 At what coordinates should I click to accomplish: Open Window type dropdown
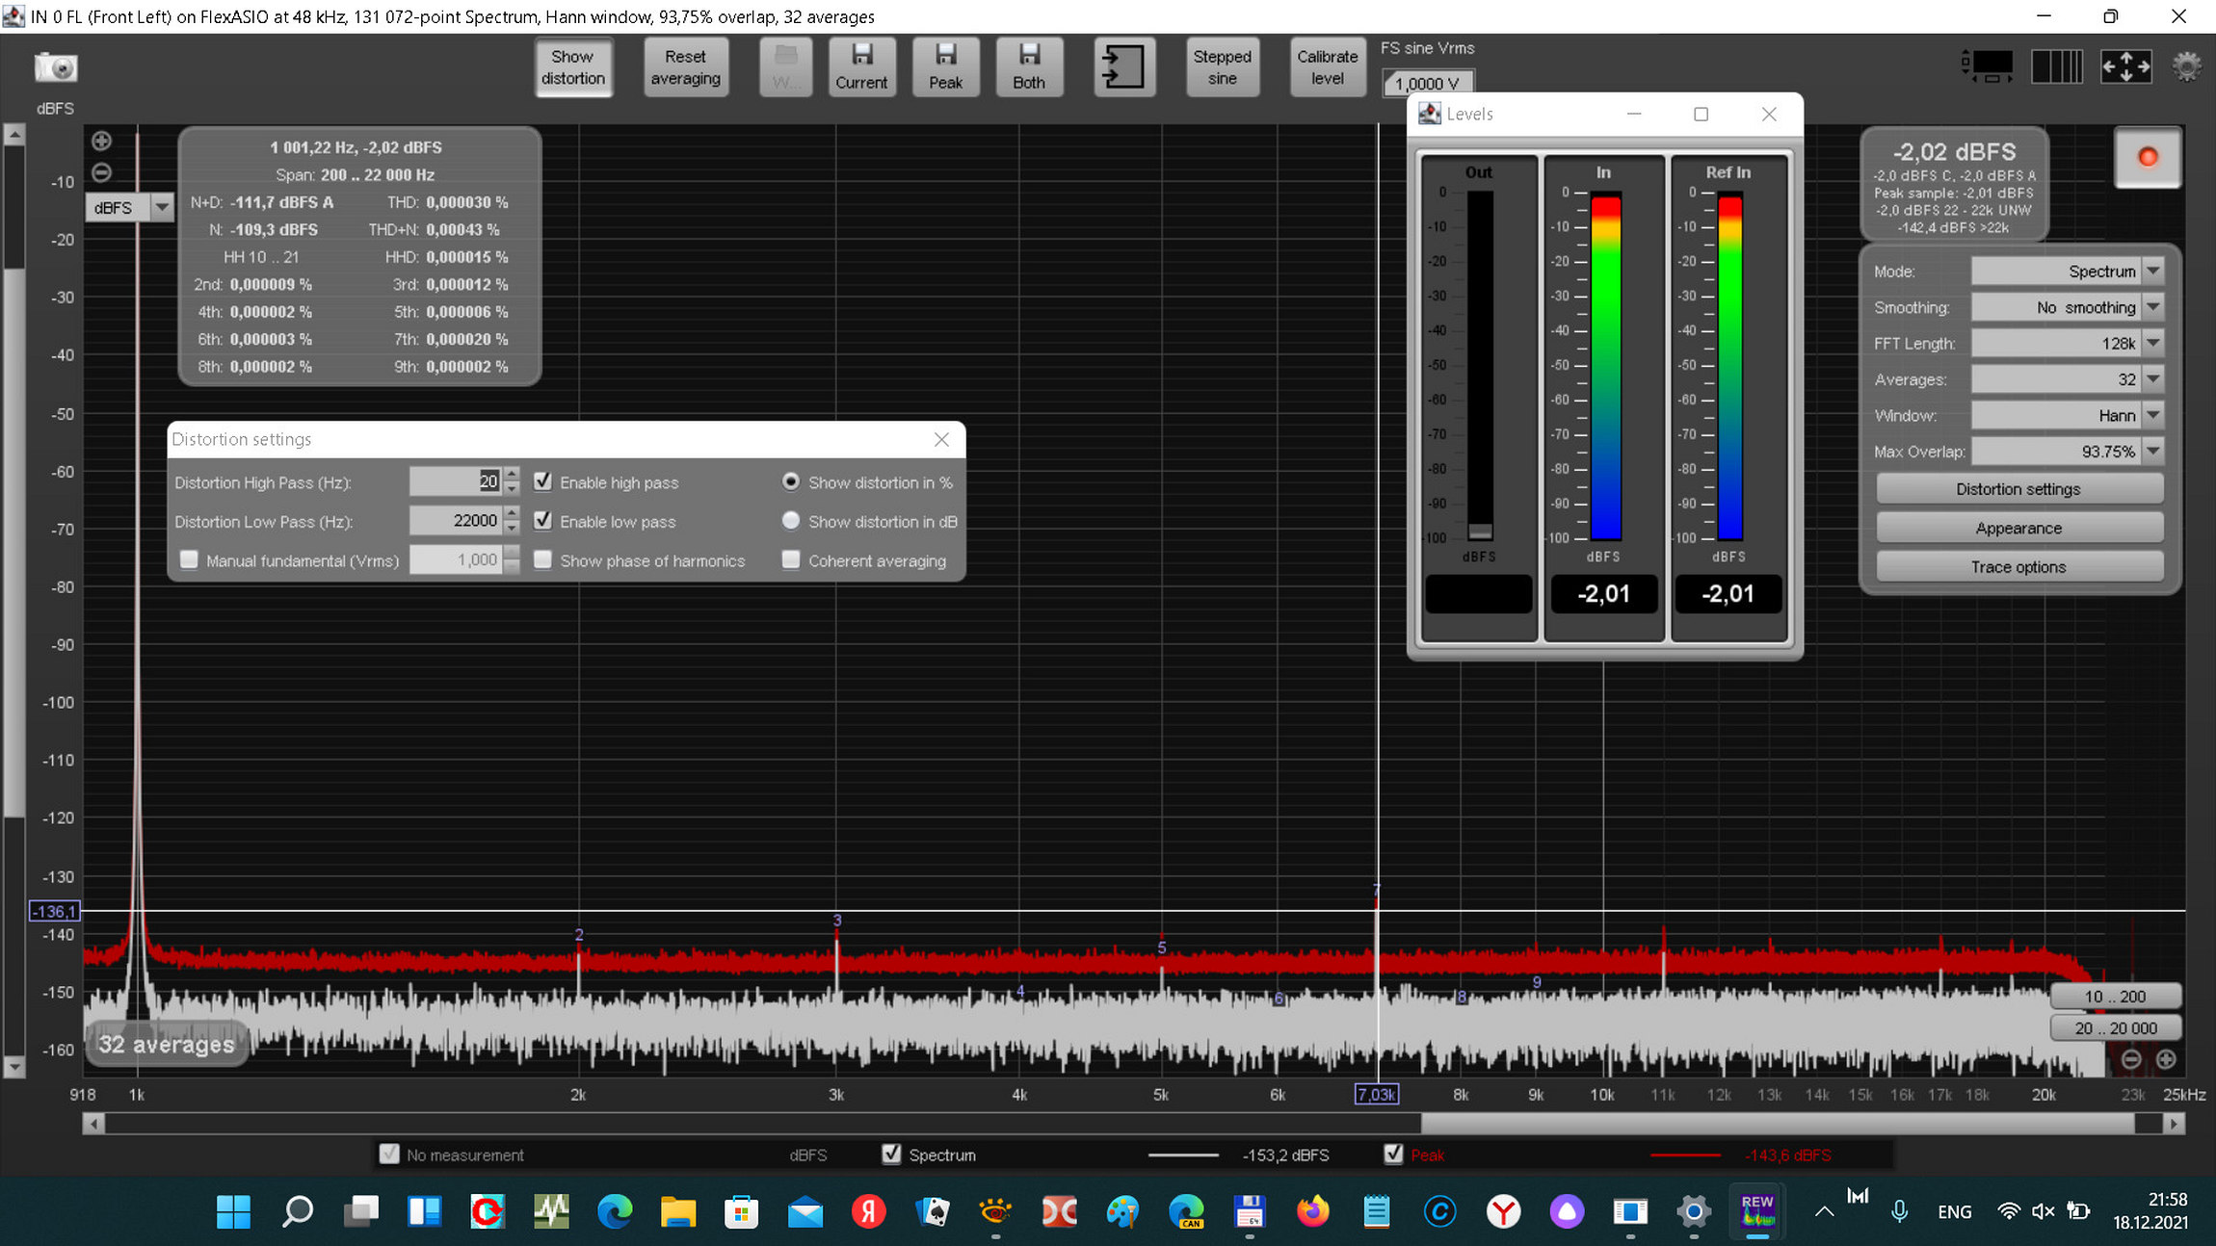click(x=2067, y=415)
